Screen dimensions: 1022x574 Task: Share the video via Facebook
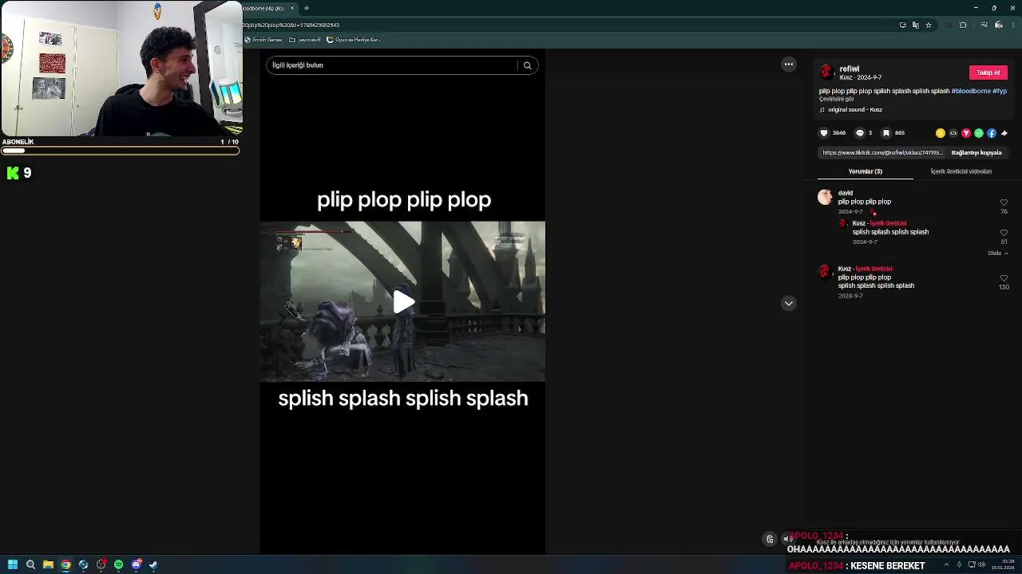991,133
